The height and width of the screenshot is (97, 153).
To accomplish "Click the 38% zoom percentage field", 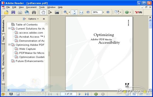I will click(x=97, y=12).
